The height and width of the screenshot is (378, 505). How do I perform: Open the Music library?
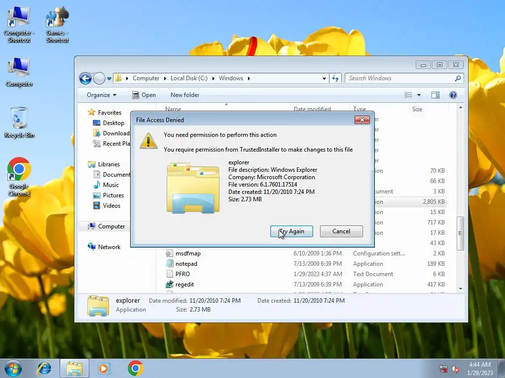[106, 185]
